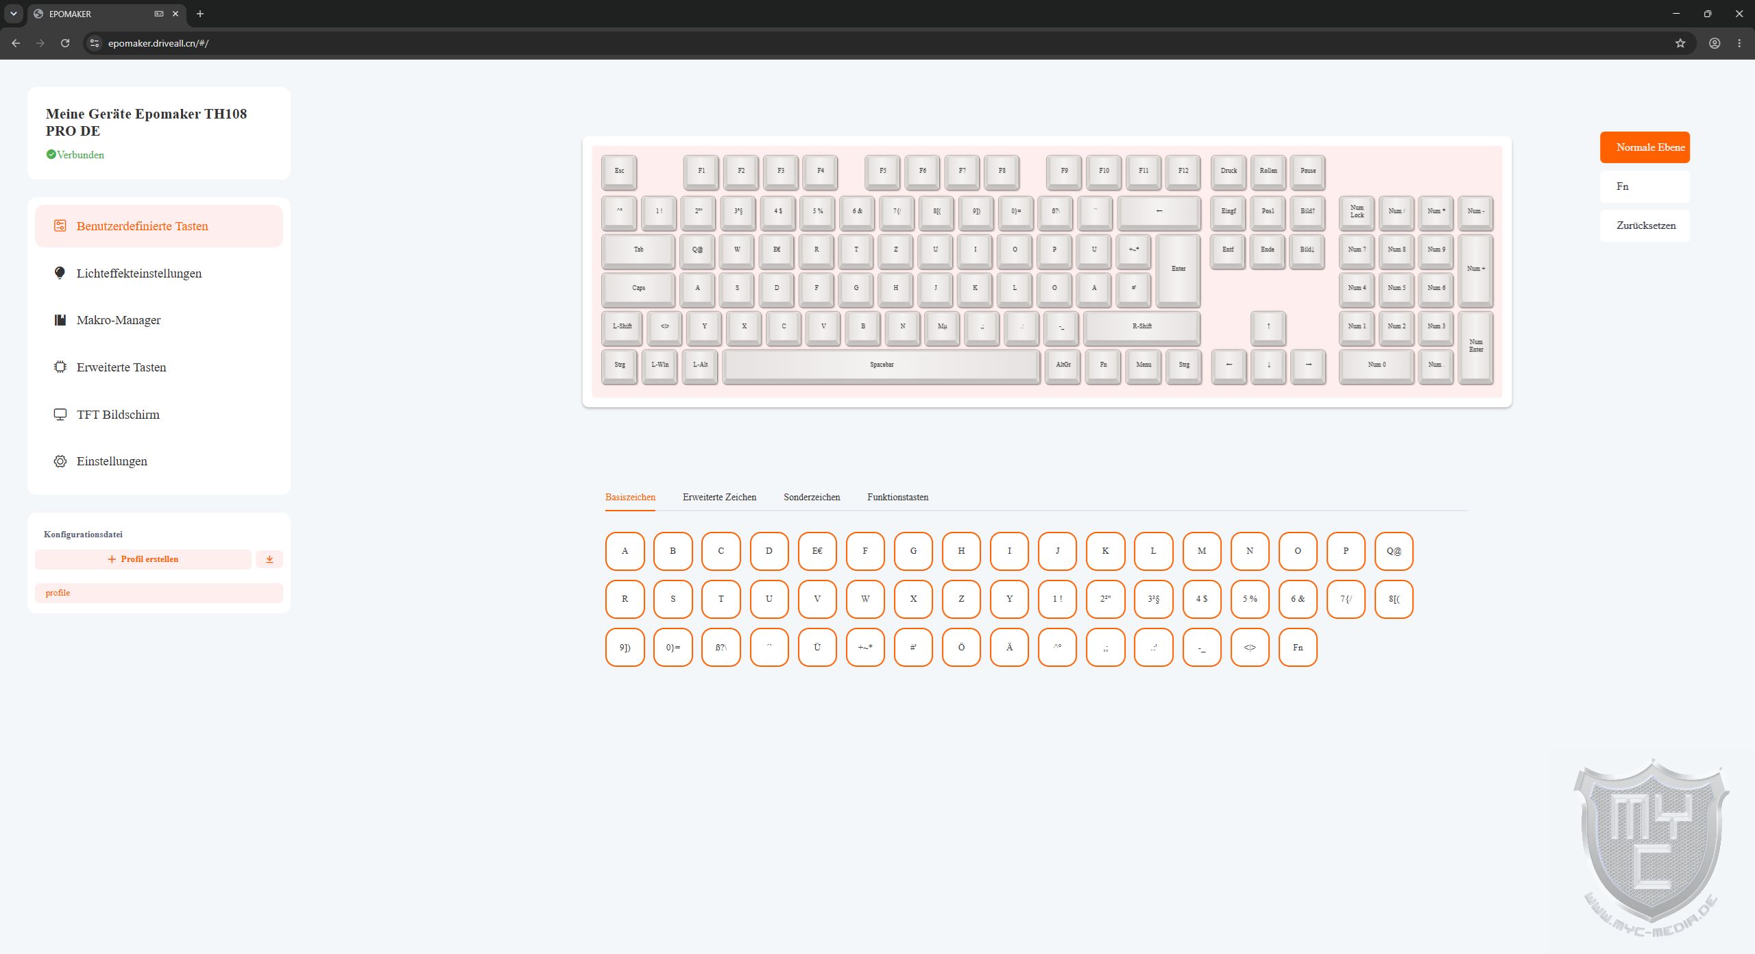
Task: Select the configuration entry named profile
Action: (159, 593)
